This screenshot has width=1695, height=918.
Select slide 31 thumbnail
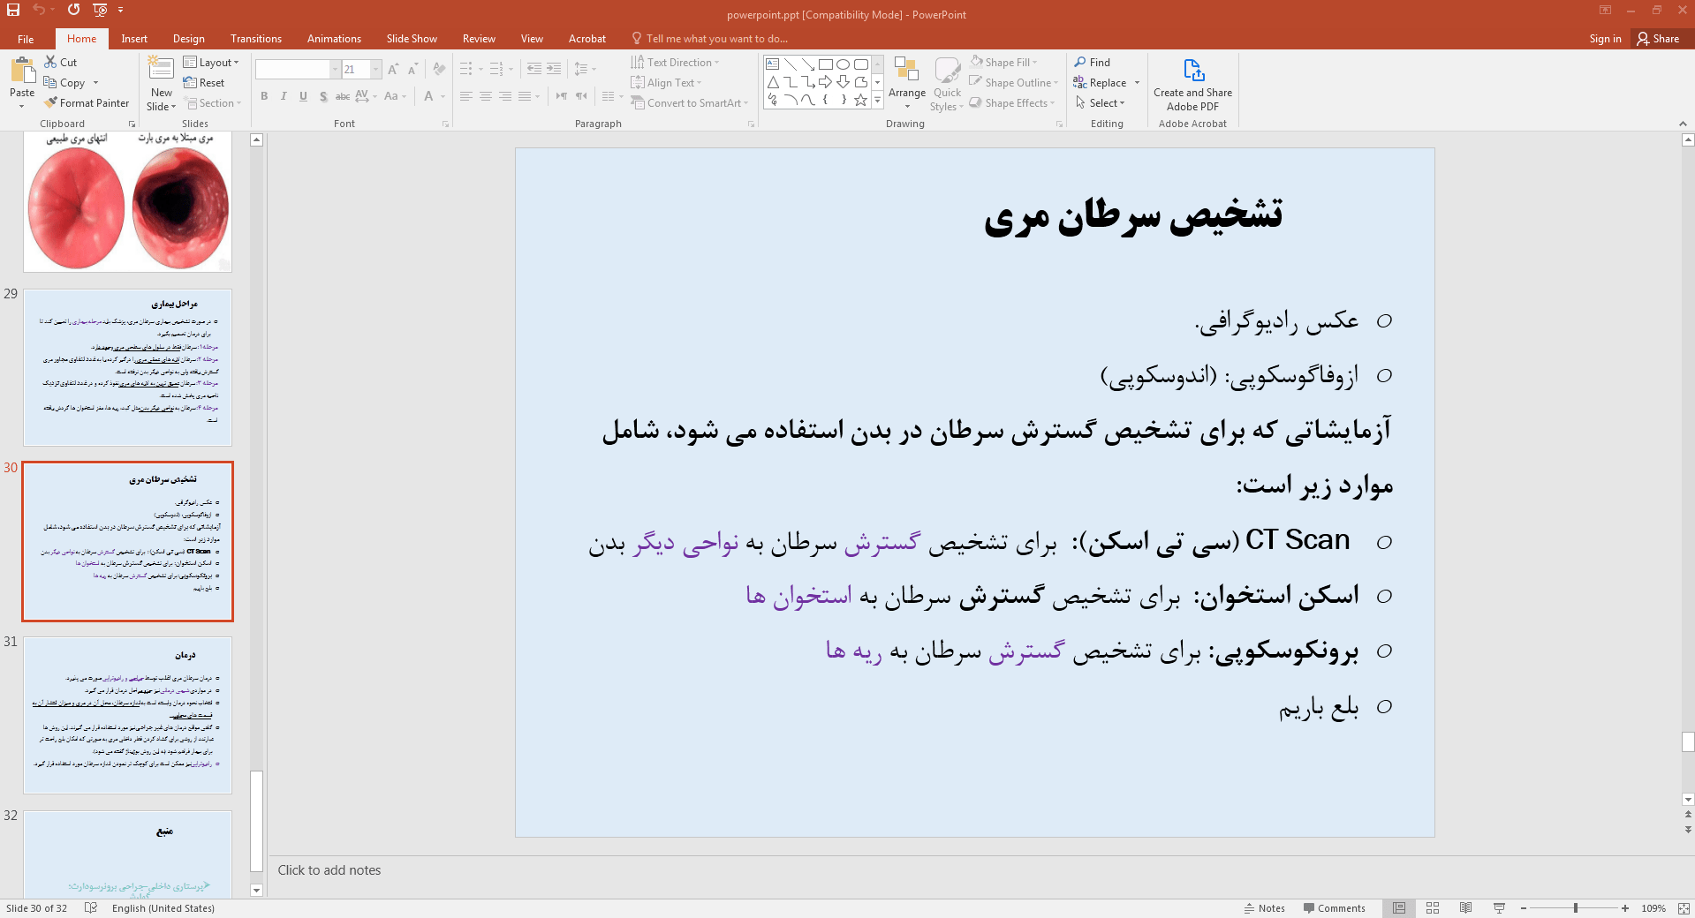coord(128,715)
